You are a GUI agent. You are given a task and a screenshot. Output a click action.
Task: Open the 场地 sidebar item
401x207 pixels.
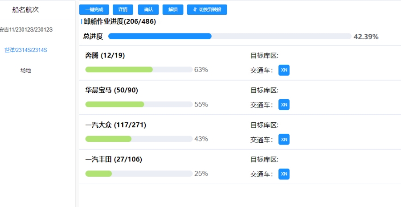pos(26,70)
